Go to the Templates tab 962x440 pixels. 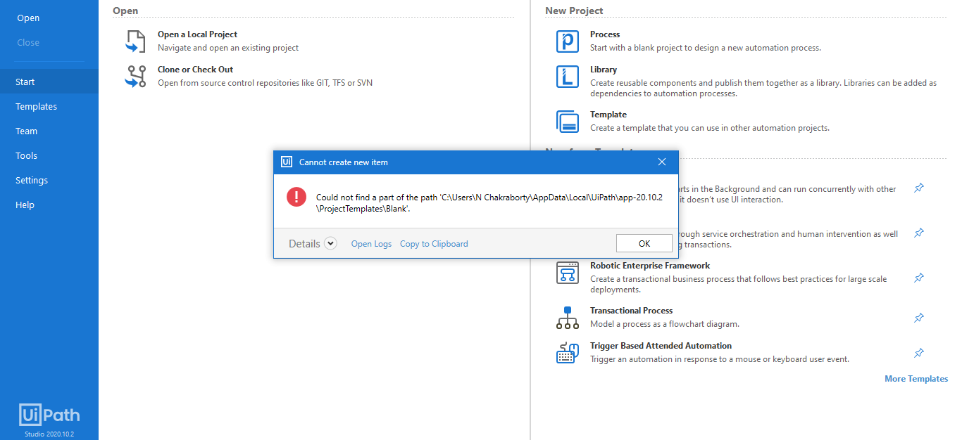pos(49,106)
